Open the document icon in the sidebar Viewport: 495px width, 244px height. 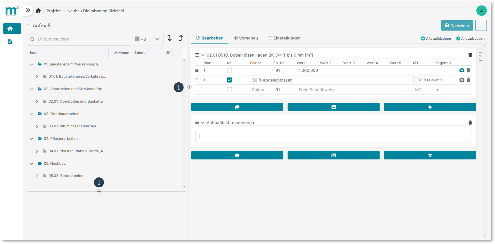[x=10, y=41]
